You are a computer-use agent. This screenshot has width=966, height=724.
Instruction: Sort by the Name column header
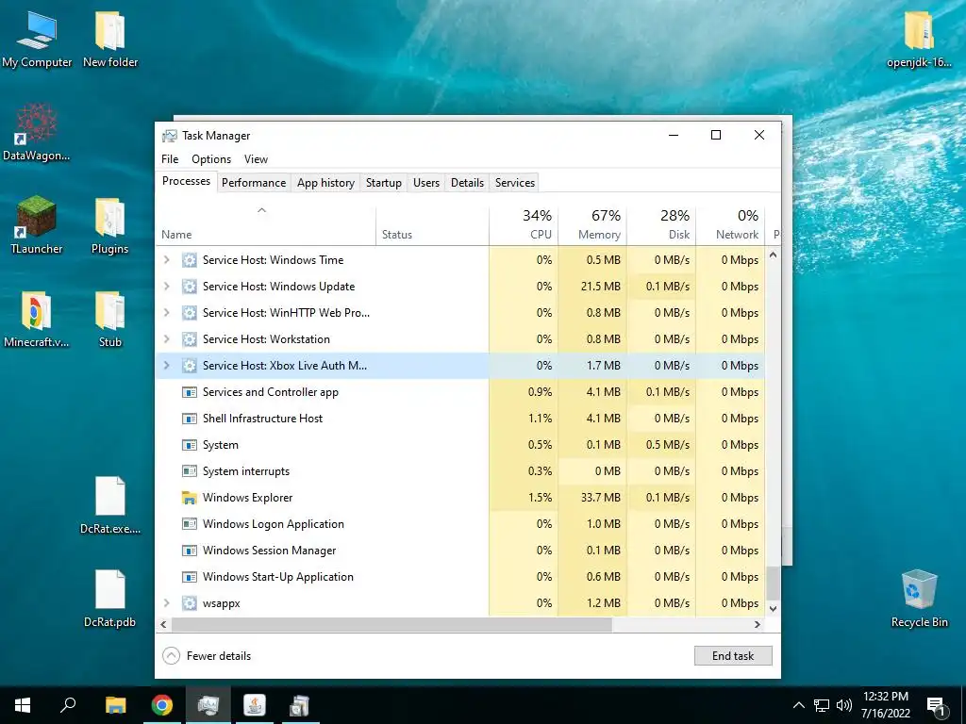coord(265,226)
